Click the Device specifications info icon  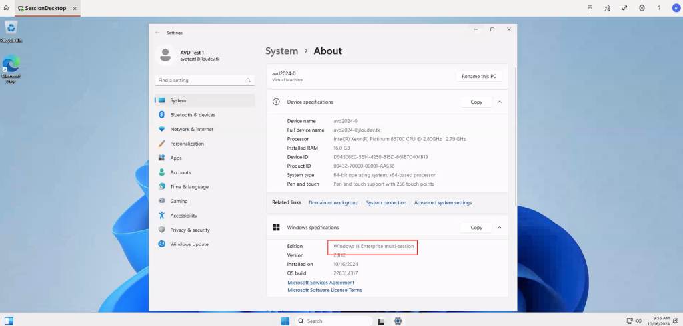(x=276, y=102)
